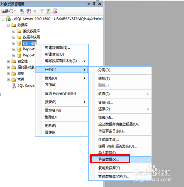This screenshot has width=184, height=187.
Task: Choose 属性(R) menu item
Action: (x=62, y=132)
